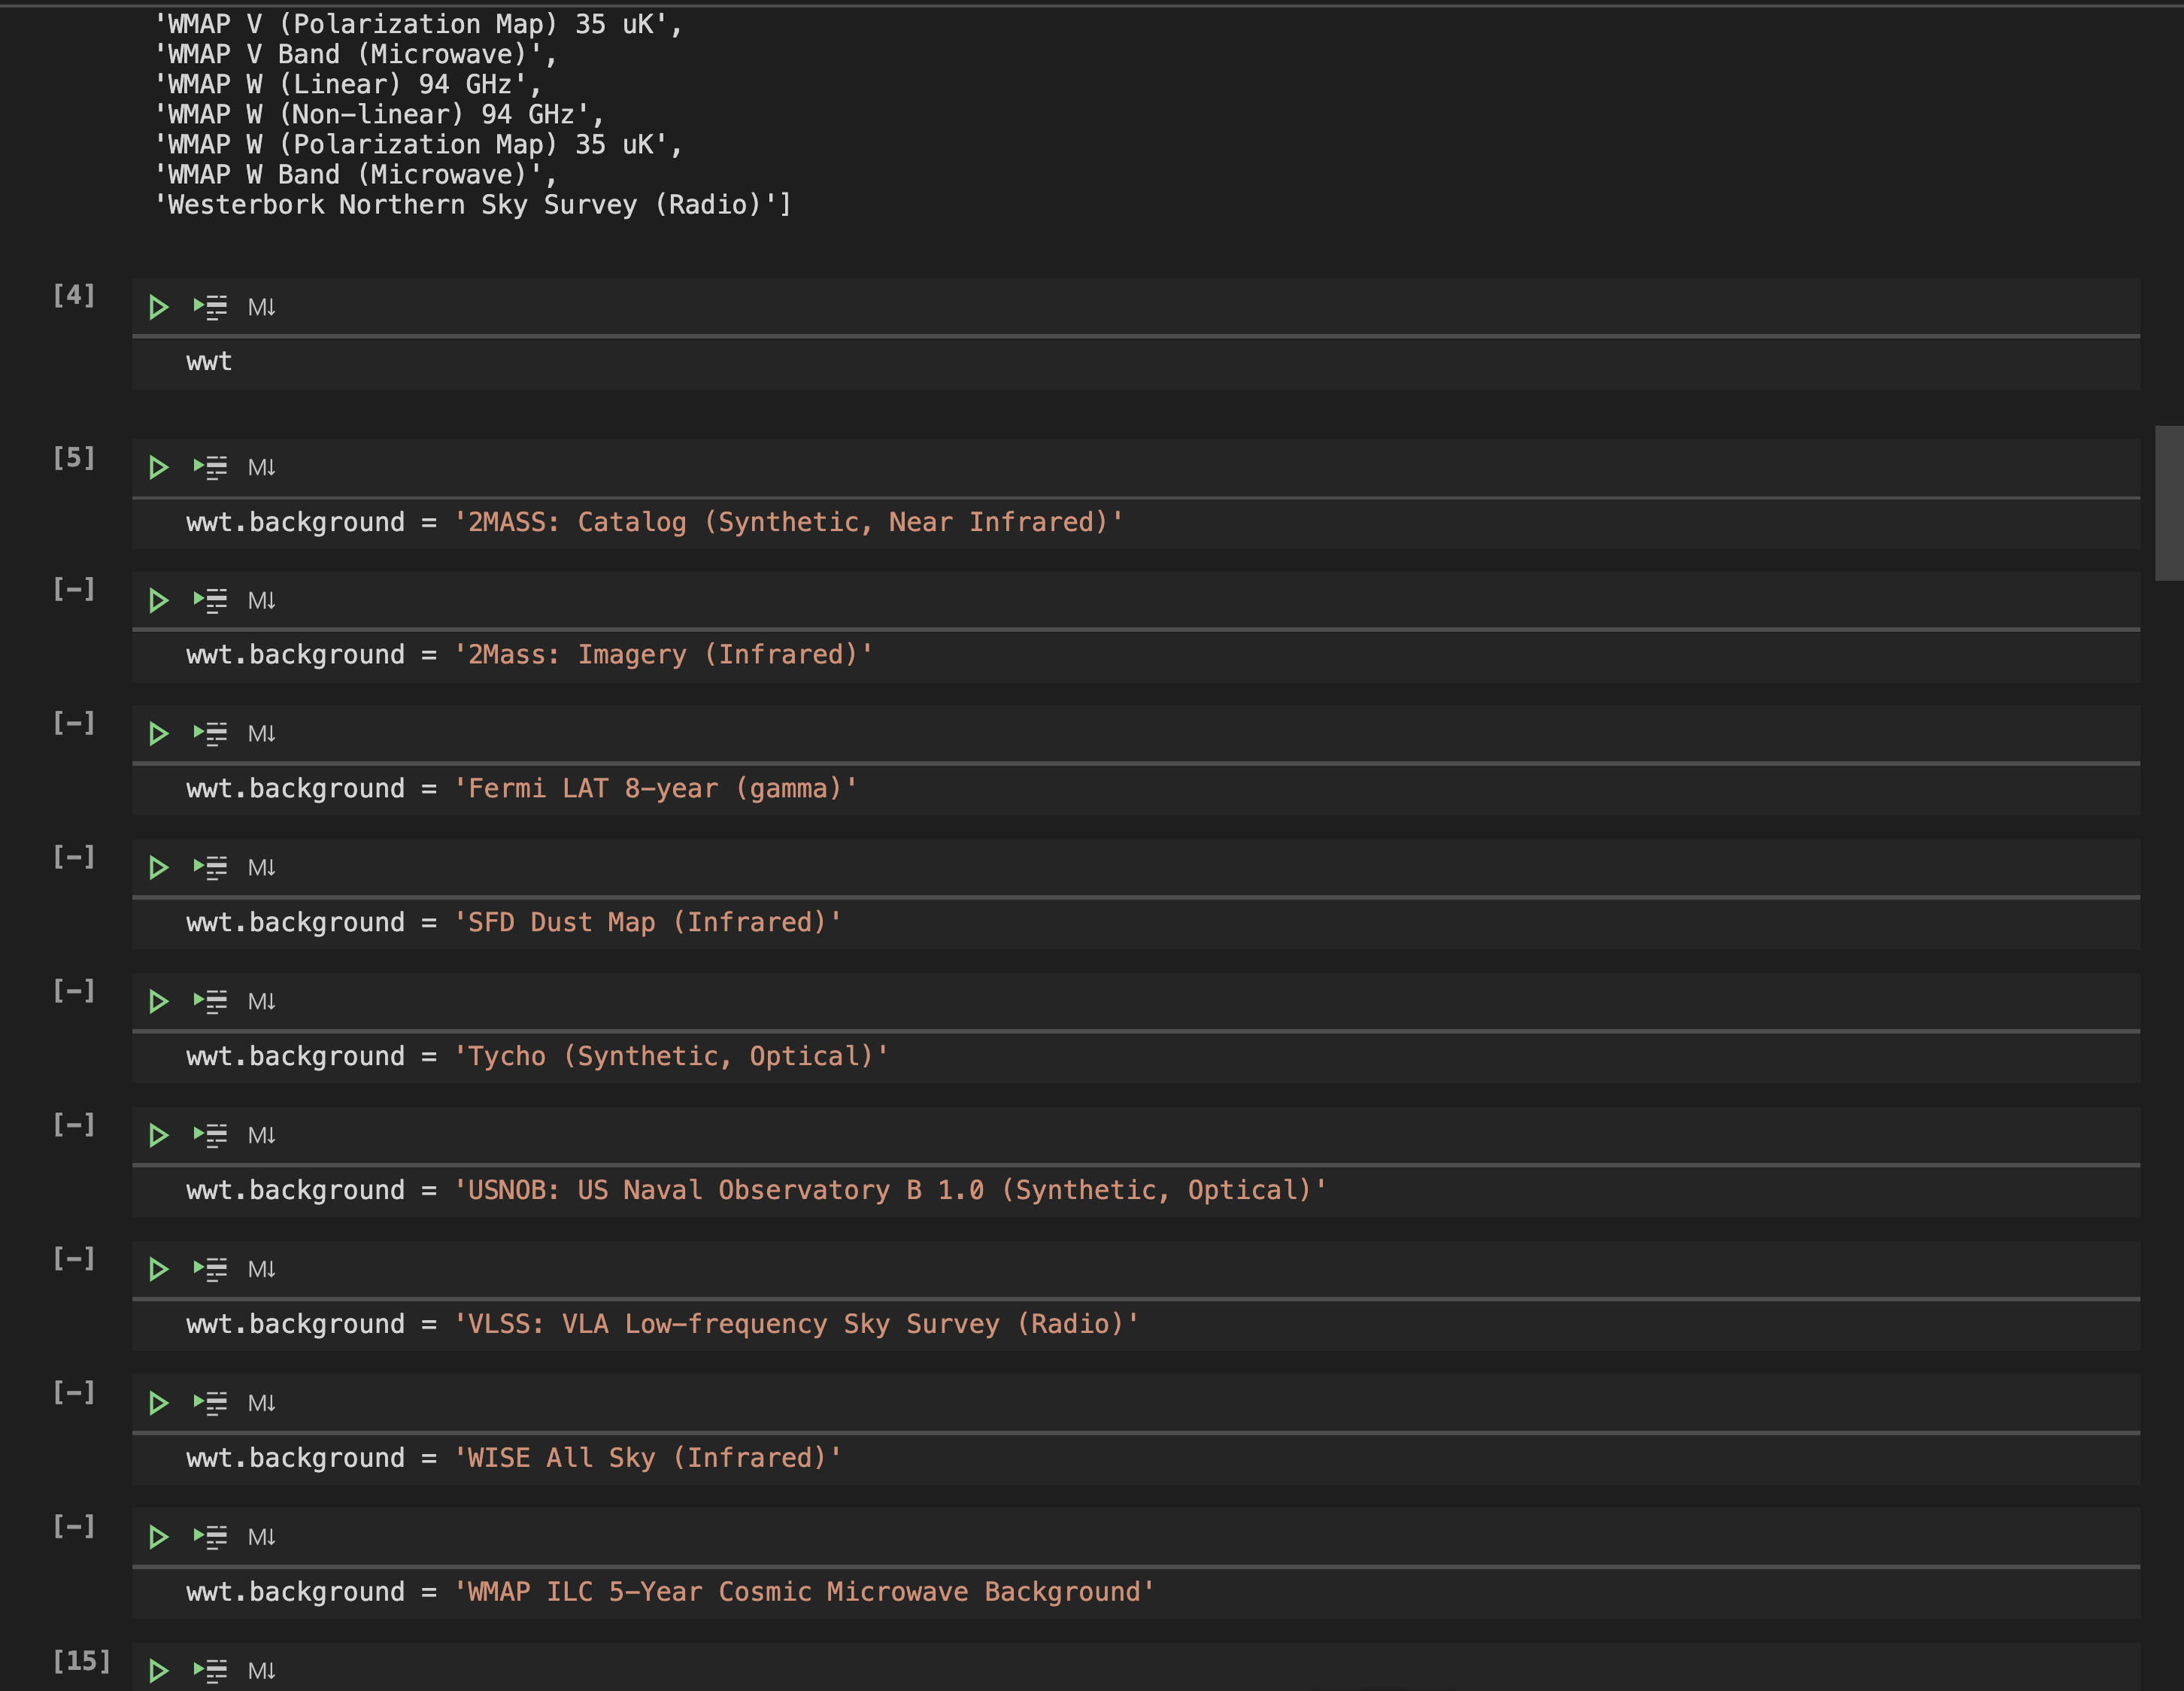Convert the wwt cell to Markdown
Viewport: 2184px width, 1691px height.
[262, 307]
